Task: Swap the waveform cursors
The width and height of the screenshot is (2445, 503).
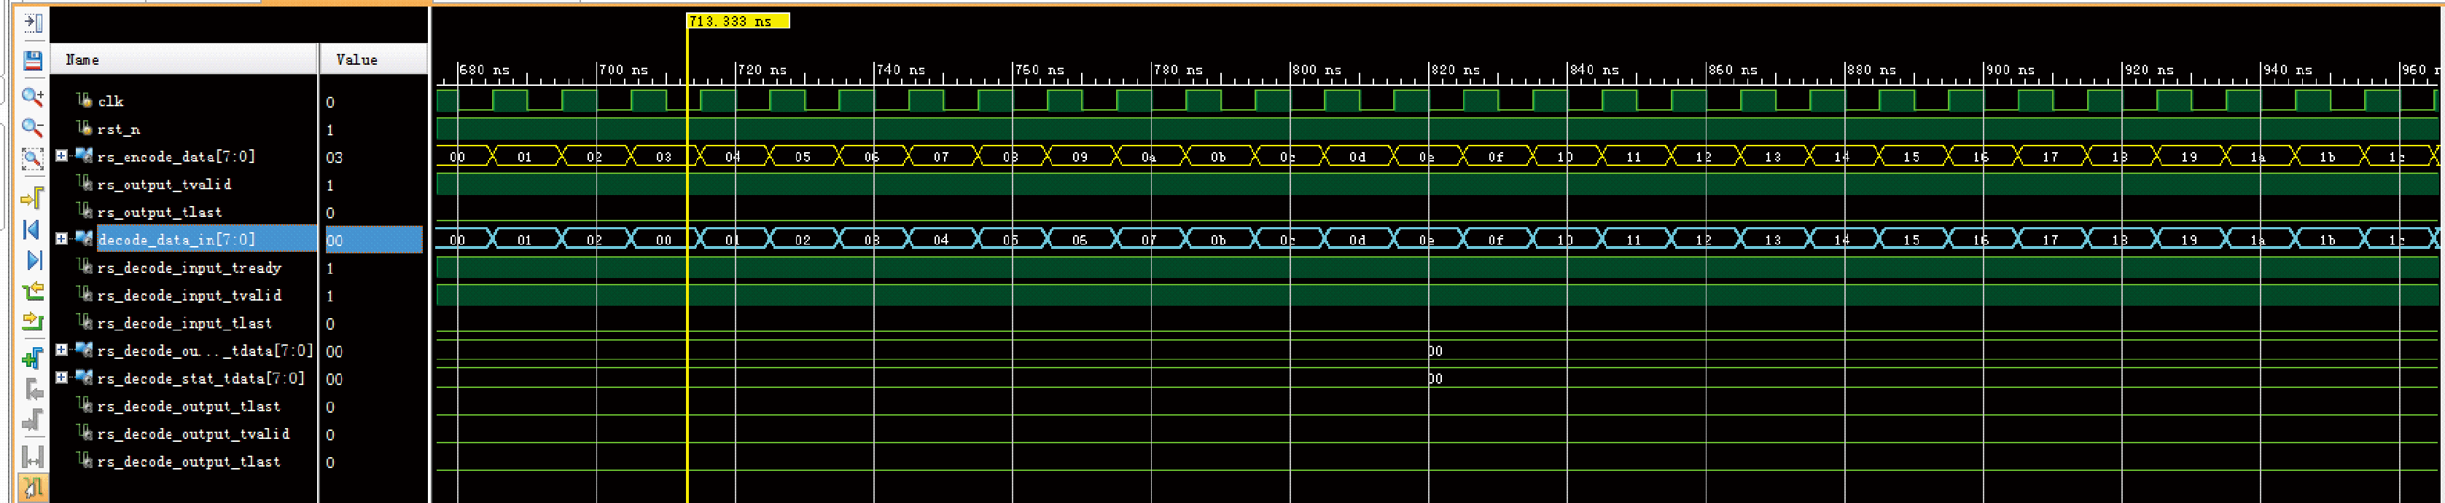Action: [x=32, y=456]
